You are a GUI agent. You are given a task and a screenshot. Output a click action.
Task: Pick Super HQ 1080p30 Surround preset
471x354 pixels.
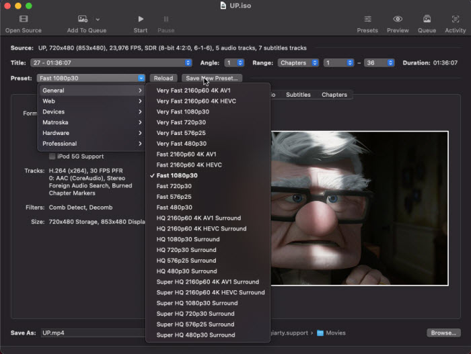208,304
